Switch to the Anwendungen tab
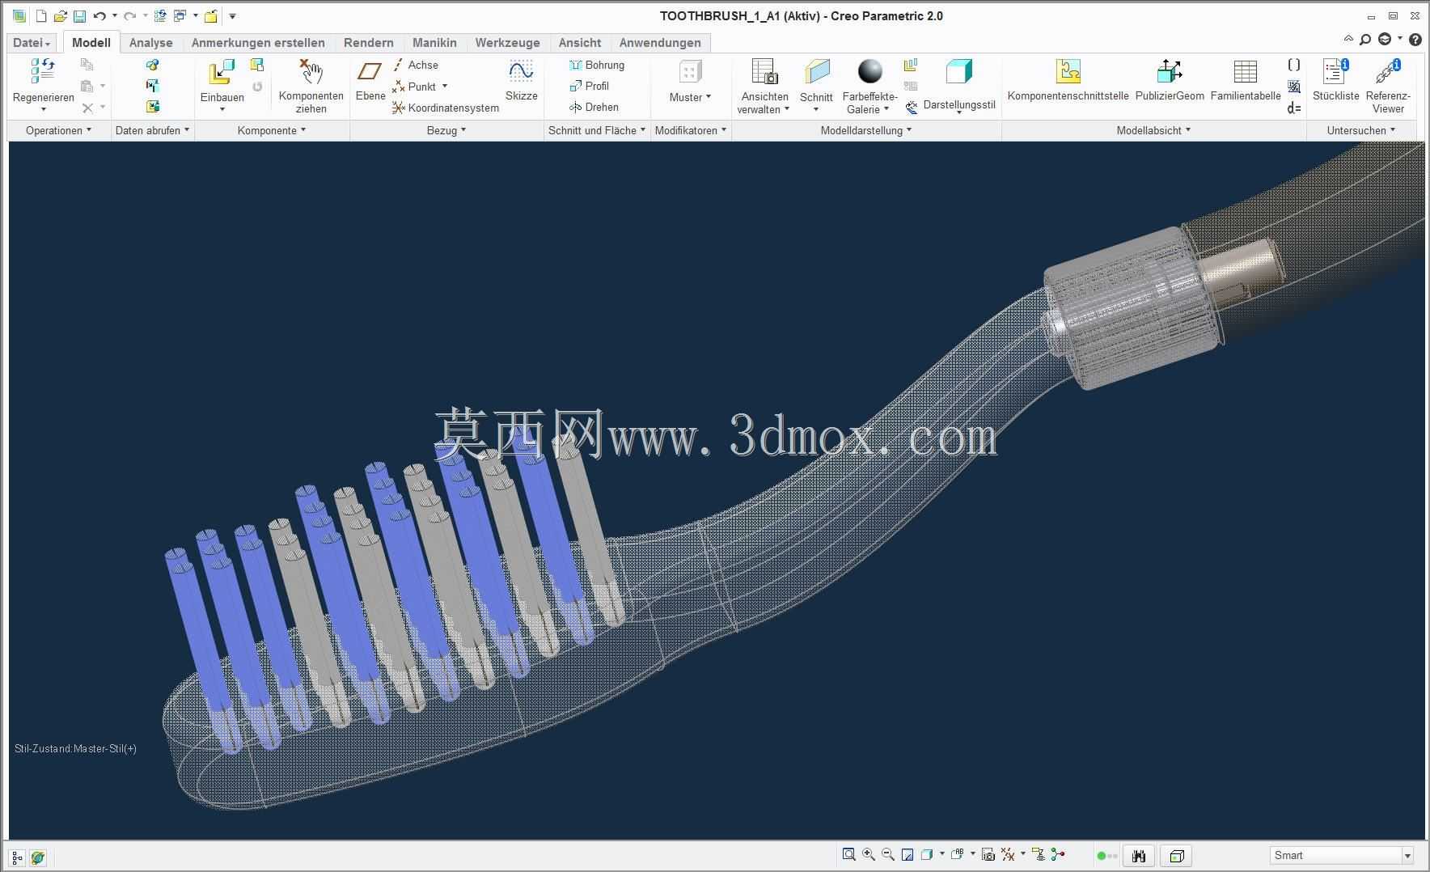 [660, 43]
